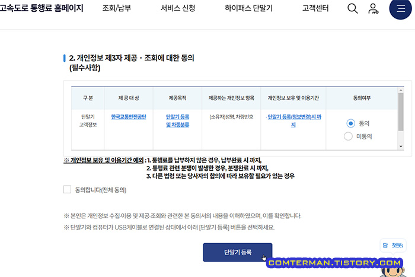The height and width of the screenshot is (277, 415).
Task: Open the 조회/납부 menu
Action: pos(117,8)
